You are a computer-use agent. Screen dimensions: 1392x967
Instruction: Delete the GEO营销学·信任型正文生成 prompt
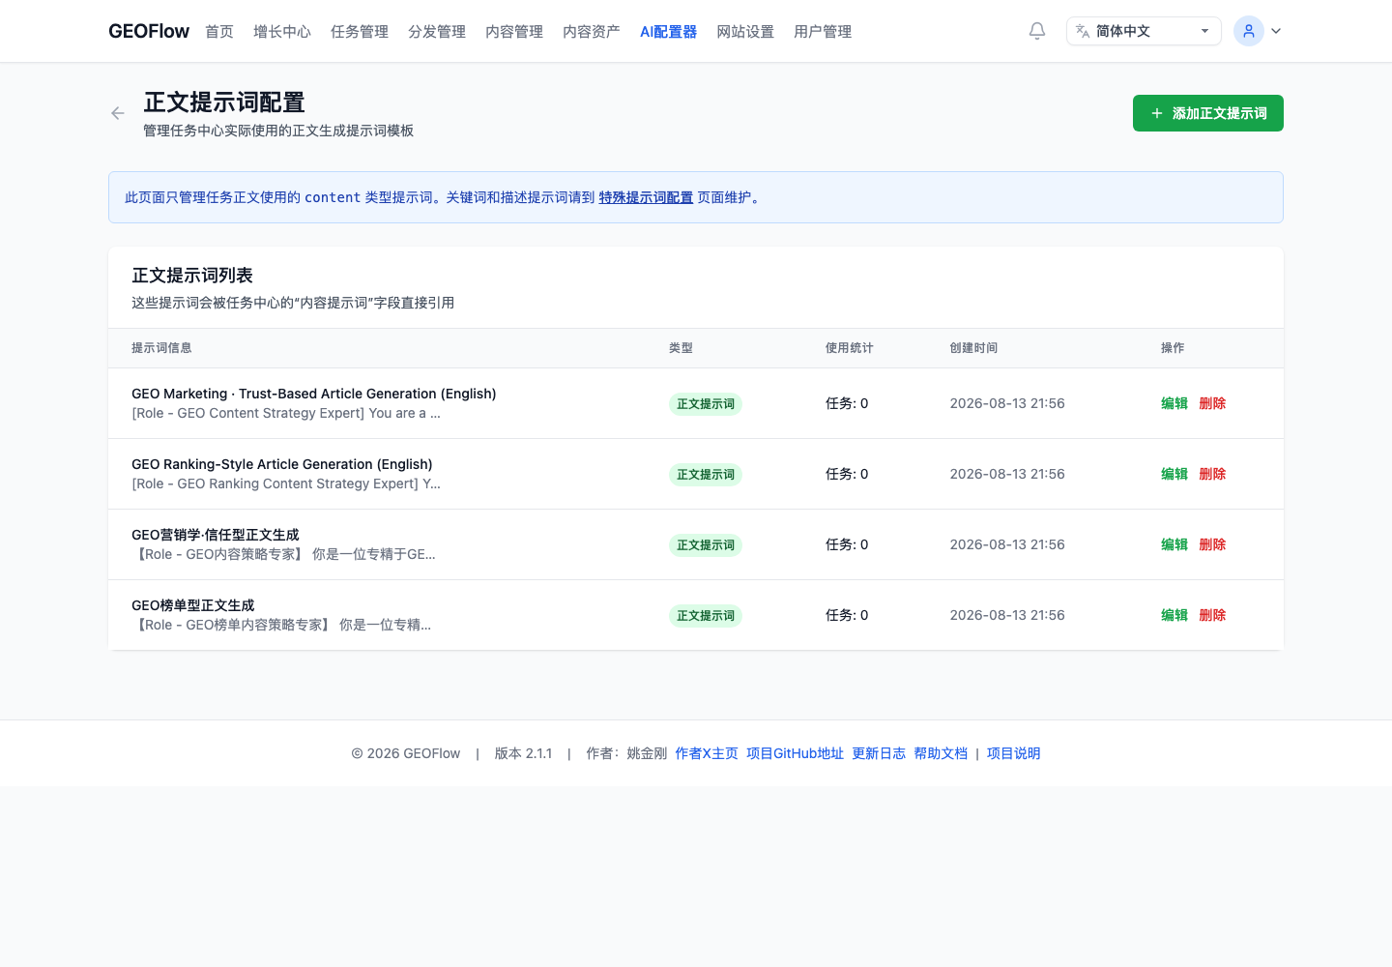click(x=1212, y=544)
